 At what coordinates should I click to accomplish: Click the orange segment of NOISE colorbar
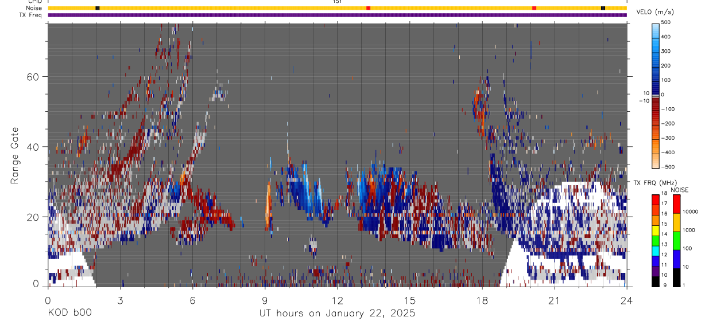pyautogui.click(x=676, y=222)
